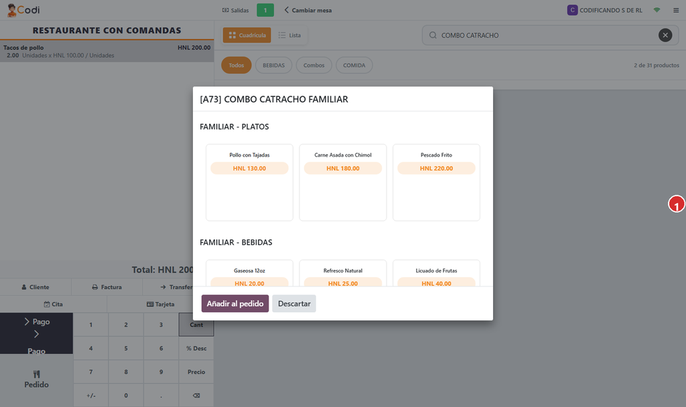Click the search field with COMBO CATRACHO
686x407 pixels.
(550, 35)
